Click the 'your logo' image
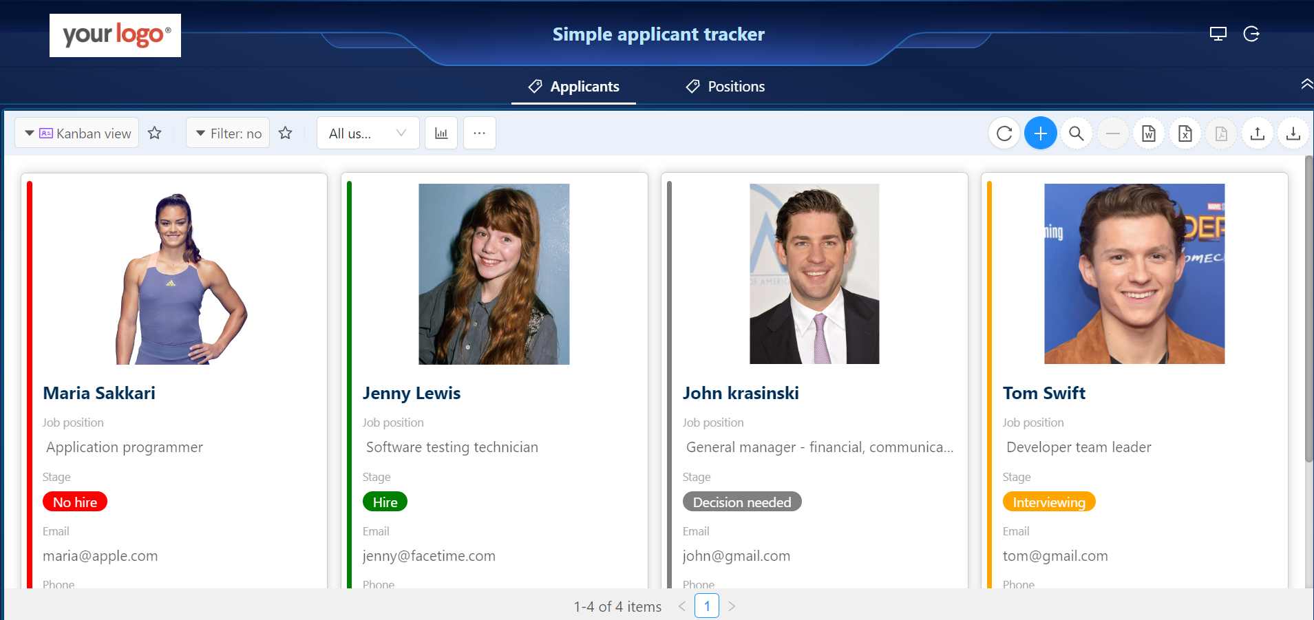The height and width of the screenshot is (620, 1314). coord(115,35)
